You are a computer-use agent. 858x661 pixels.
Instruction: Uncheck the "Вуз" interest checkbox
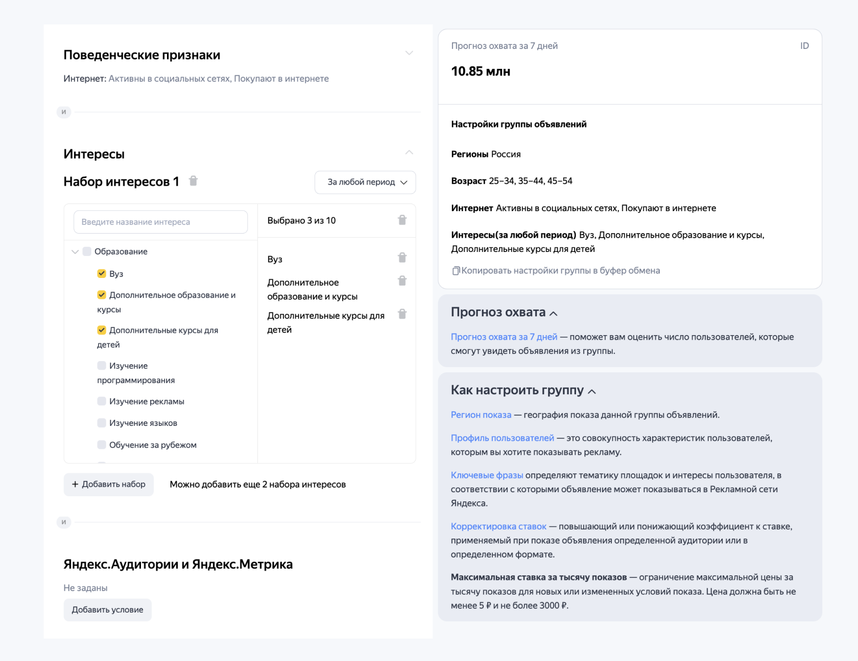[x=102, y=273]
